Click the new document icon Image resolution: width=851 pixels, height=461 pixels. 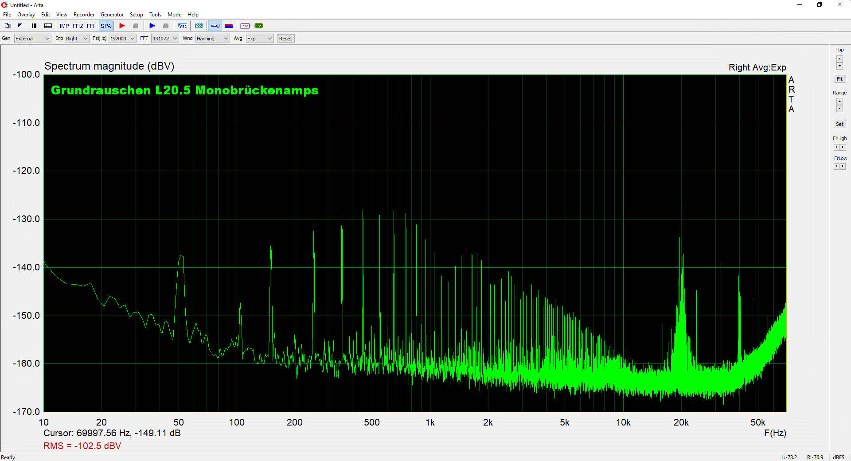click(8, 26)
